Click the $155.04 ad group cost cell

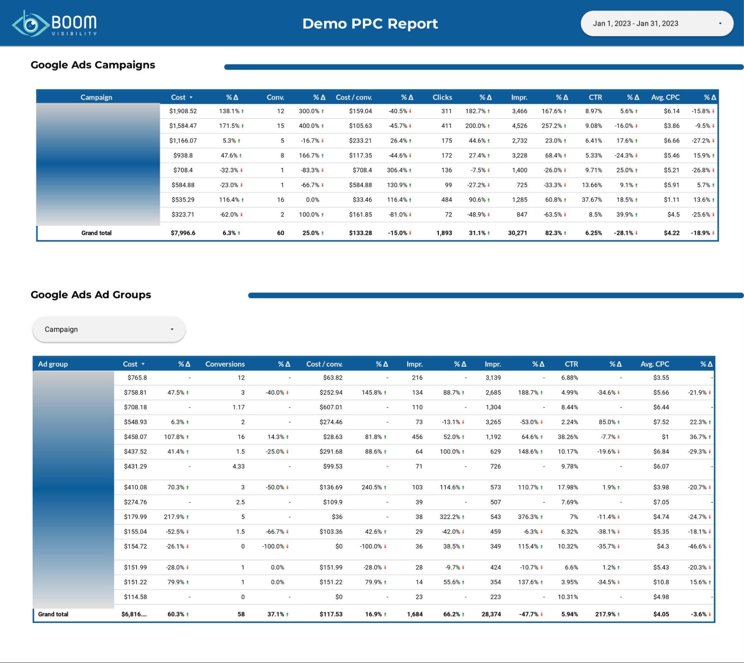pos(135,532)
